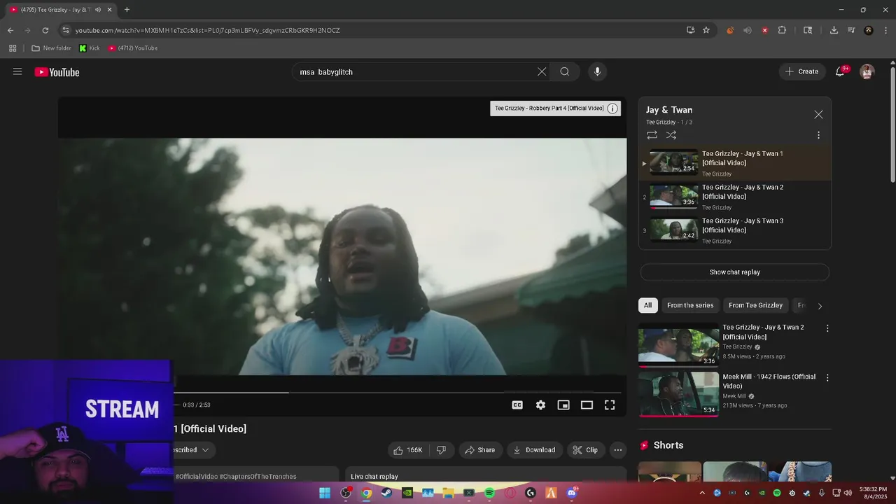Click the #OfficialVideo hashtag link
The image size is (896, 504).
tap(196, 477)
